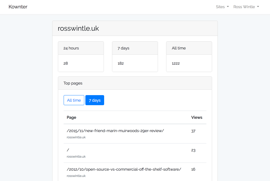Click the Page column header

[72, 117]
